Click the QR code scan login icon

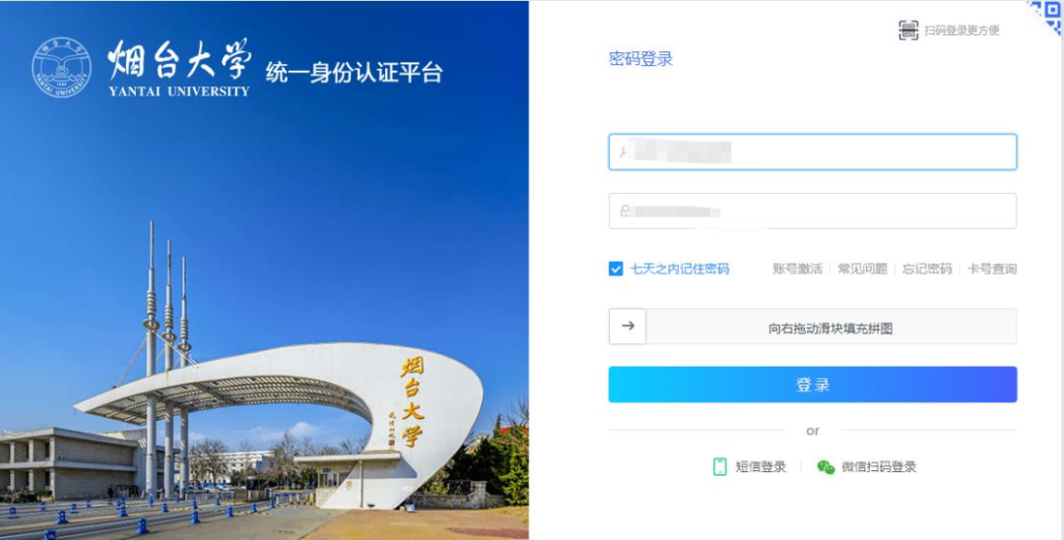pos(908,30)
